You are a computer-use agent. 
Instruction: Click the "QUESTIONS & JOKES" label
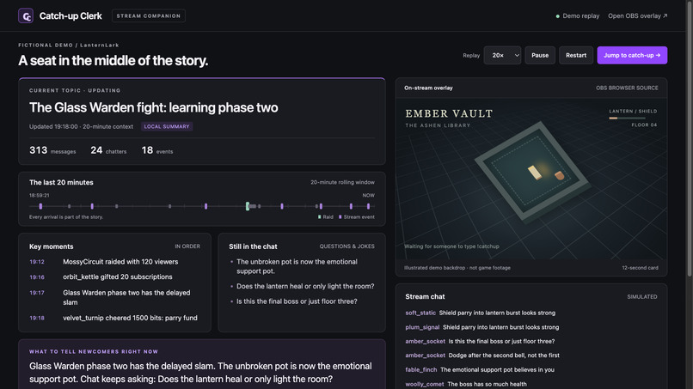(x=347, y=246)
